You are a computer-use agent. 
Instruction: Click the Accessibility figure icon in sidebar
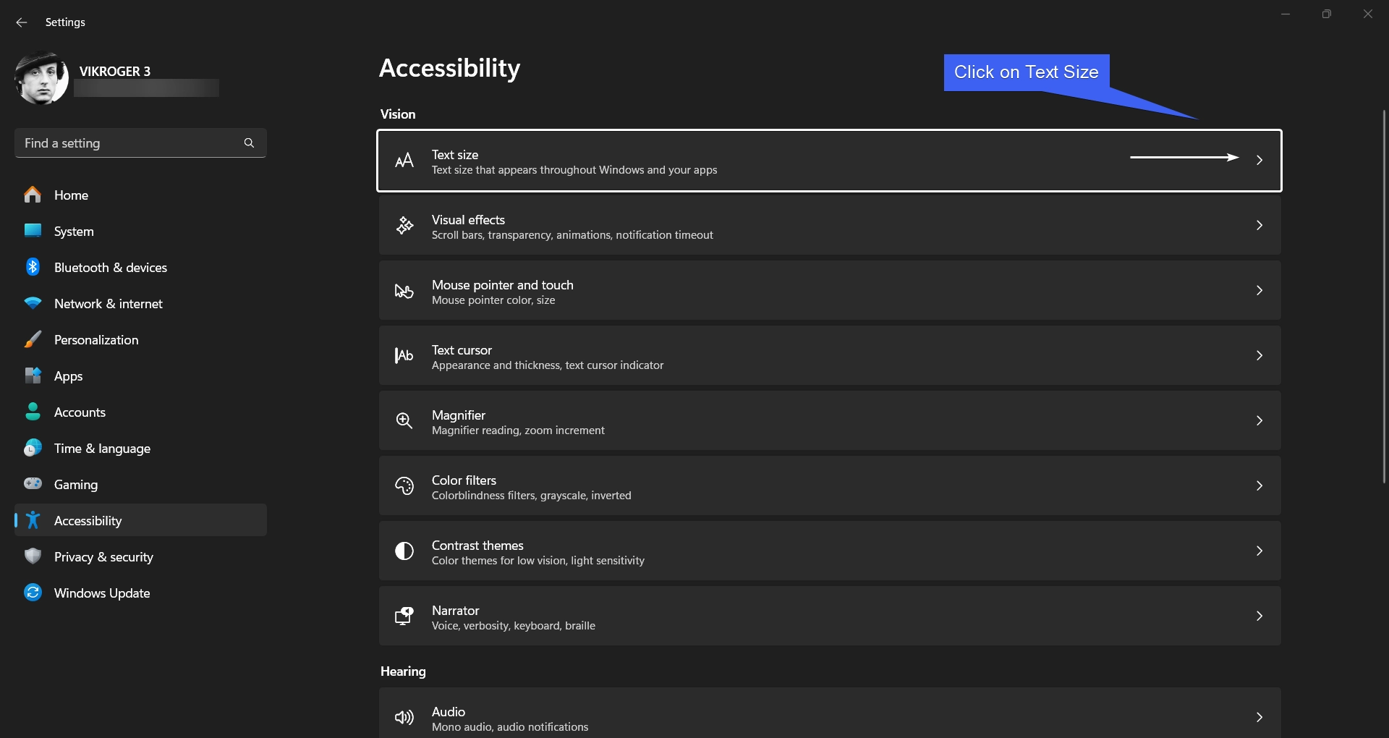point(33,520)
